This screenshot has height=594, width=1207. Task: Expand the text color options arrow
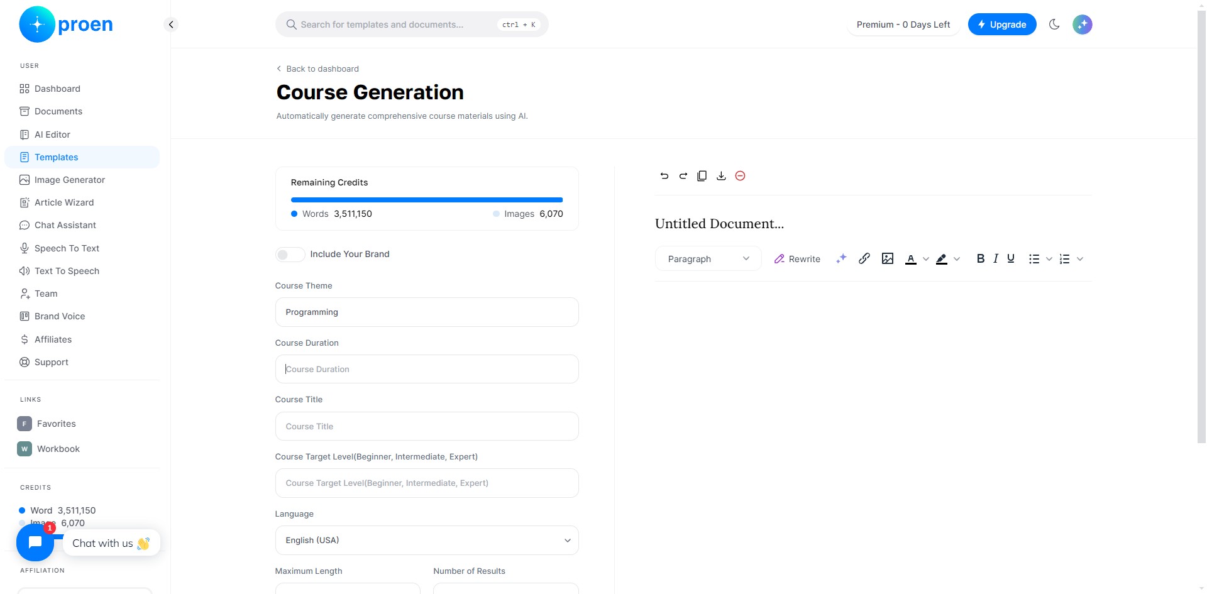pyautogui.click(x=926, y=259)
